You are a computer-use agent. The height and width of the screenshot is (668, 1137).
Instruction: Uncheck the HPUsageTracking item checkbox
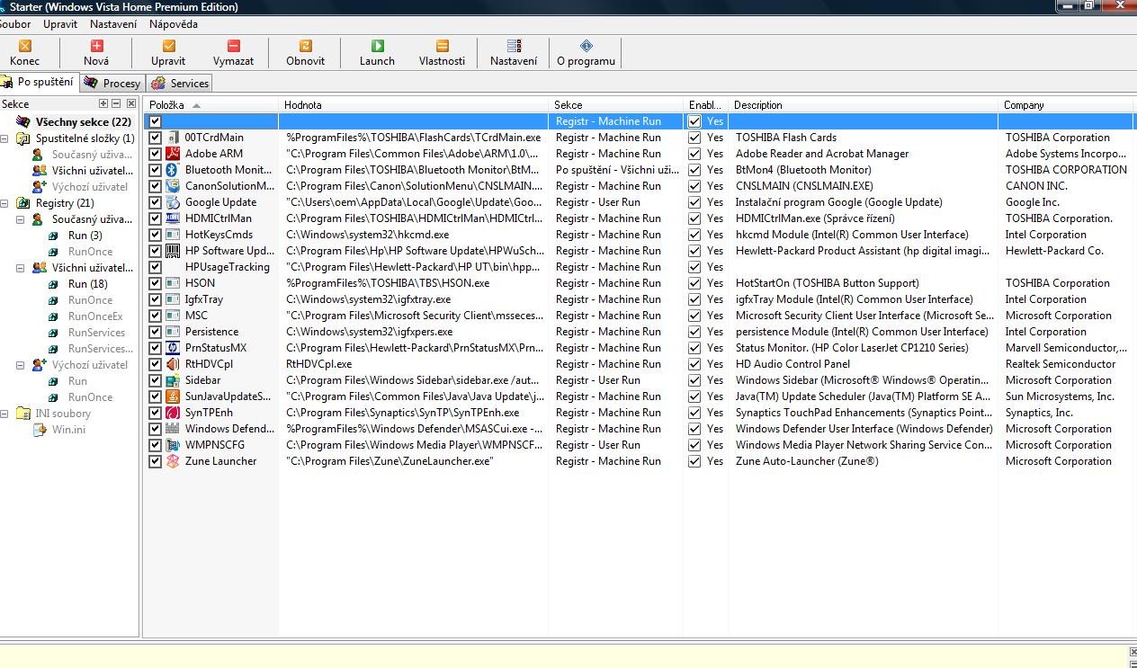155,267
